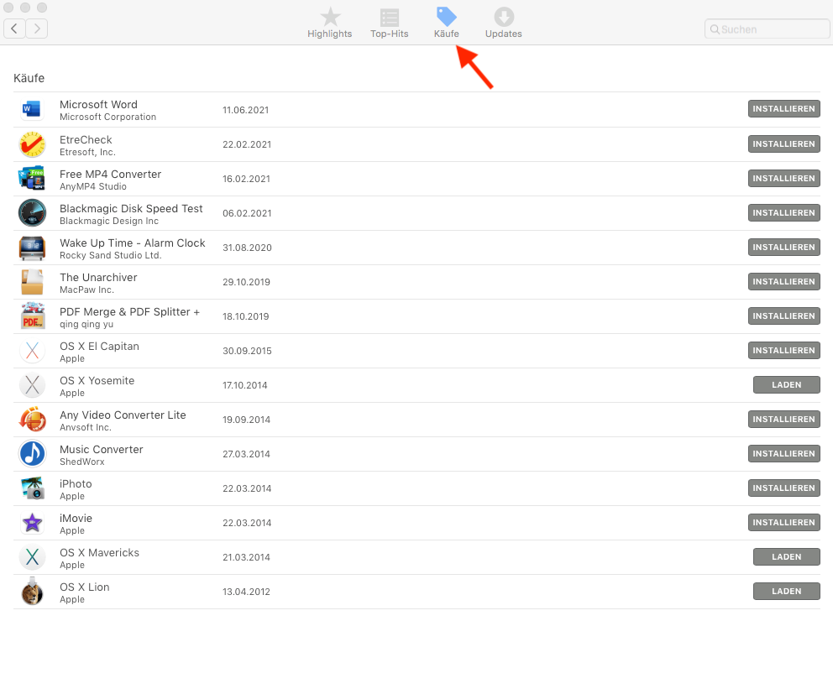Install iPhoto
The image size is (833, 694).
[x=783, y=488]
